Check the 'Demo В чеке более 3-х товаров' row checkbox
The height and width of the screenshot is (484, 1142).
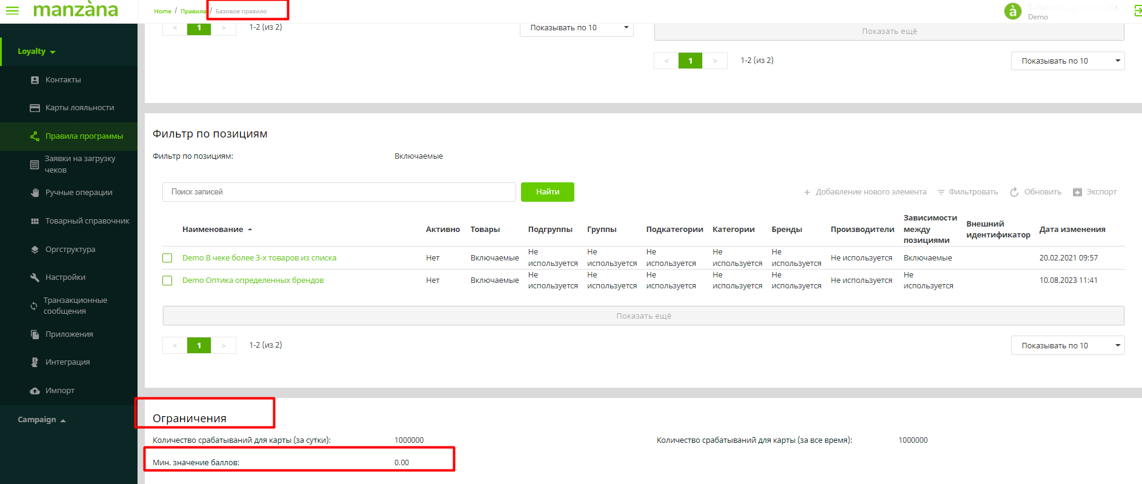point(167,258)
